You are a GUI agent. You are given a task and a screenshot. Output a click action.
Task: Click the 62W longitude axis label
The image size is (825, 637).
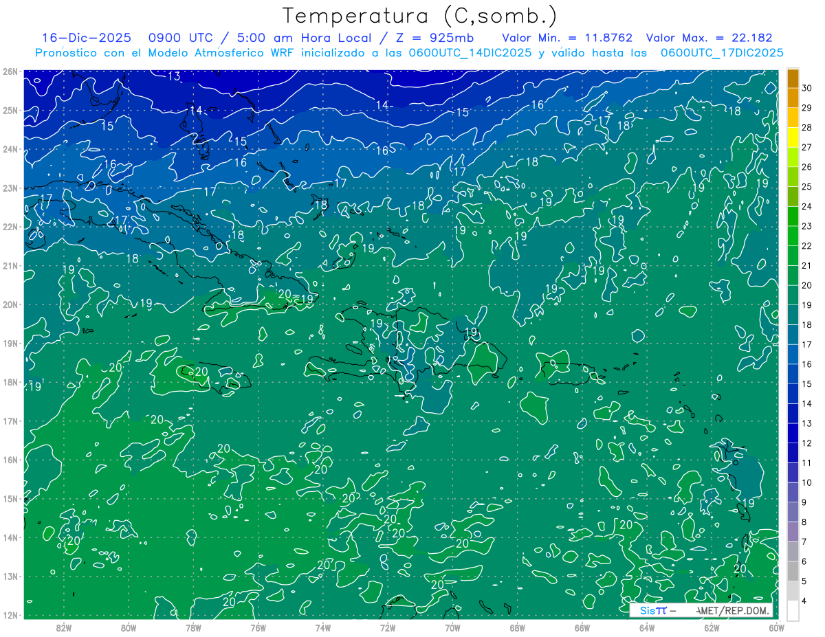(712, 628)
